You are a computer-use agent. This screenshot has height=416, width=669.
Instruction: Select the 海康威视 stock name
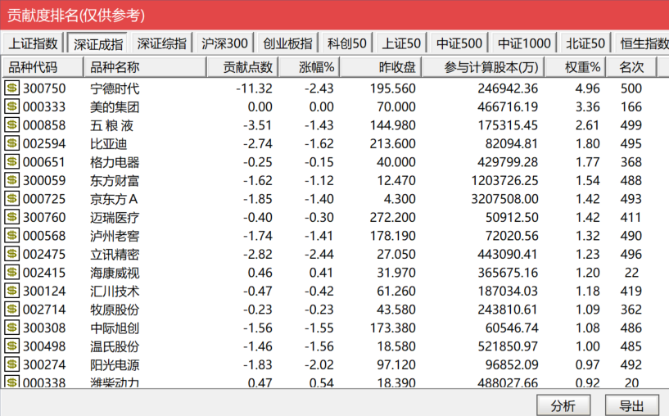click(115, 273)
